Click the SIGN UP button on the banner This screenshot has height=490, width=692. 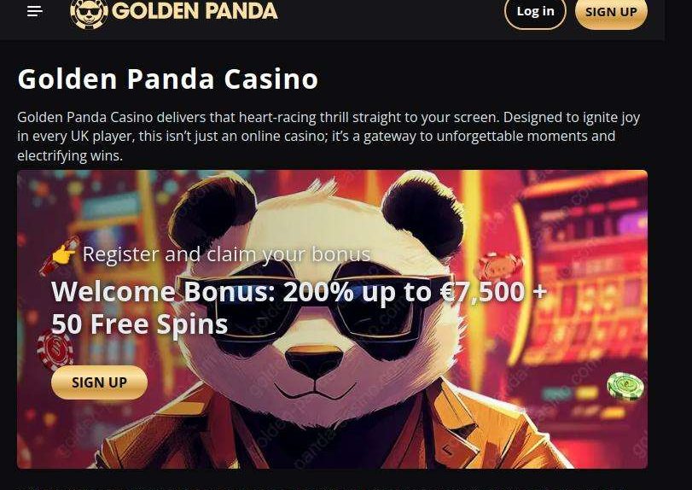[x=99, y=382]
